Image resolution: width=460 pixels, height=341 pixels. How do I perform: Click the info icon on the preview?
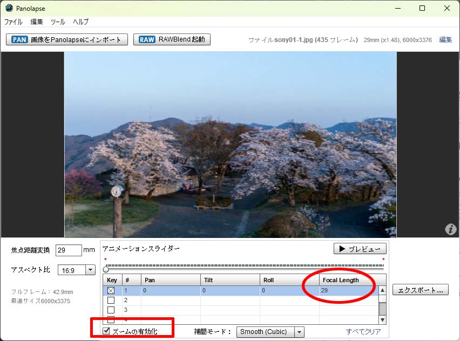[x=450, y=229]
